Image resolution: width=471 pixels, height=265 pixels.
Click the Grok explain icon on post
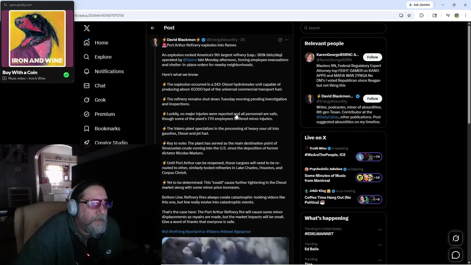[x=280, y=40]
